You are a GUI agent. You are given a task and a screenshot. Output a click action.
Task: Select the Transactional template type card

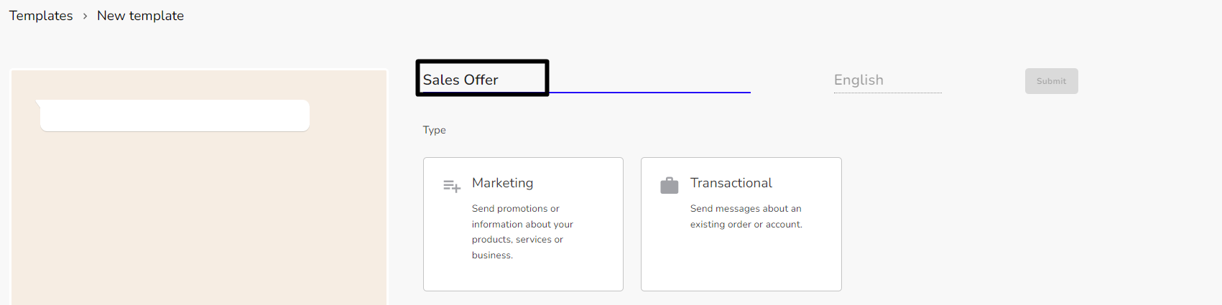[x=741, y=224]
